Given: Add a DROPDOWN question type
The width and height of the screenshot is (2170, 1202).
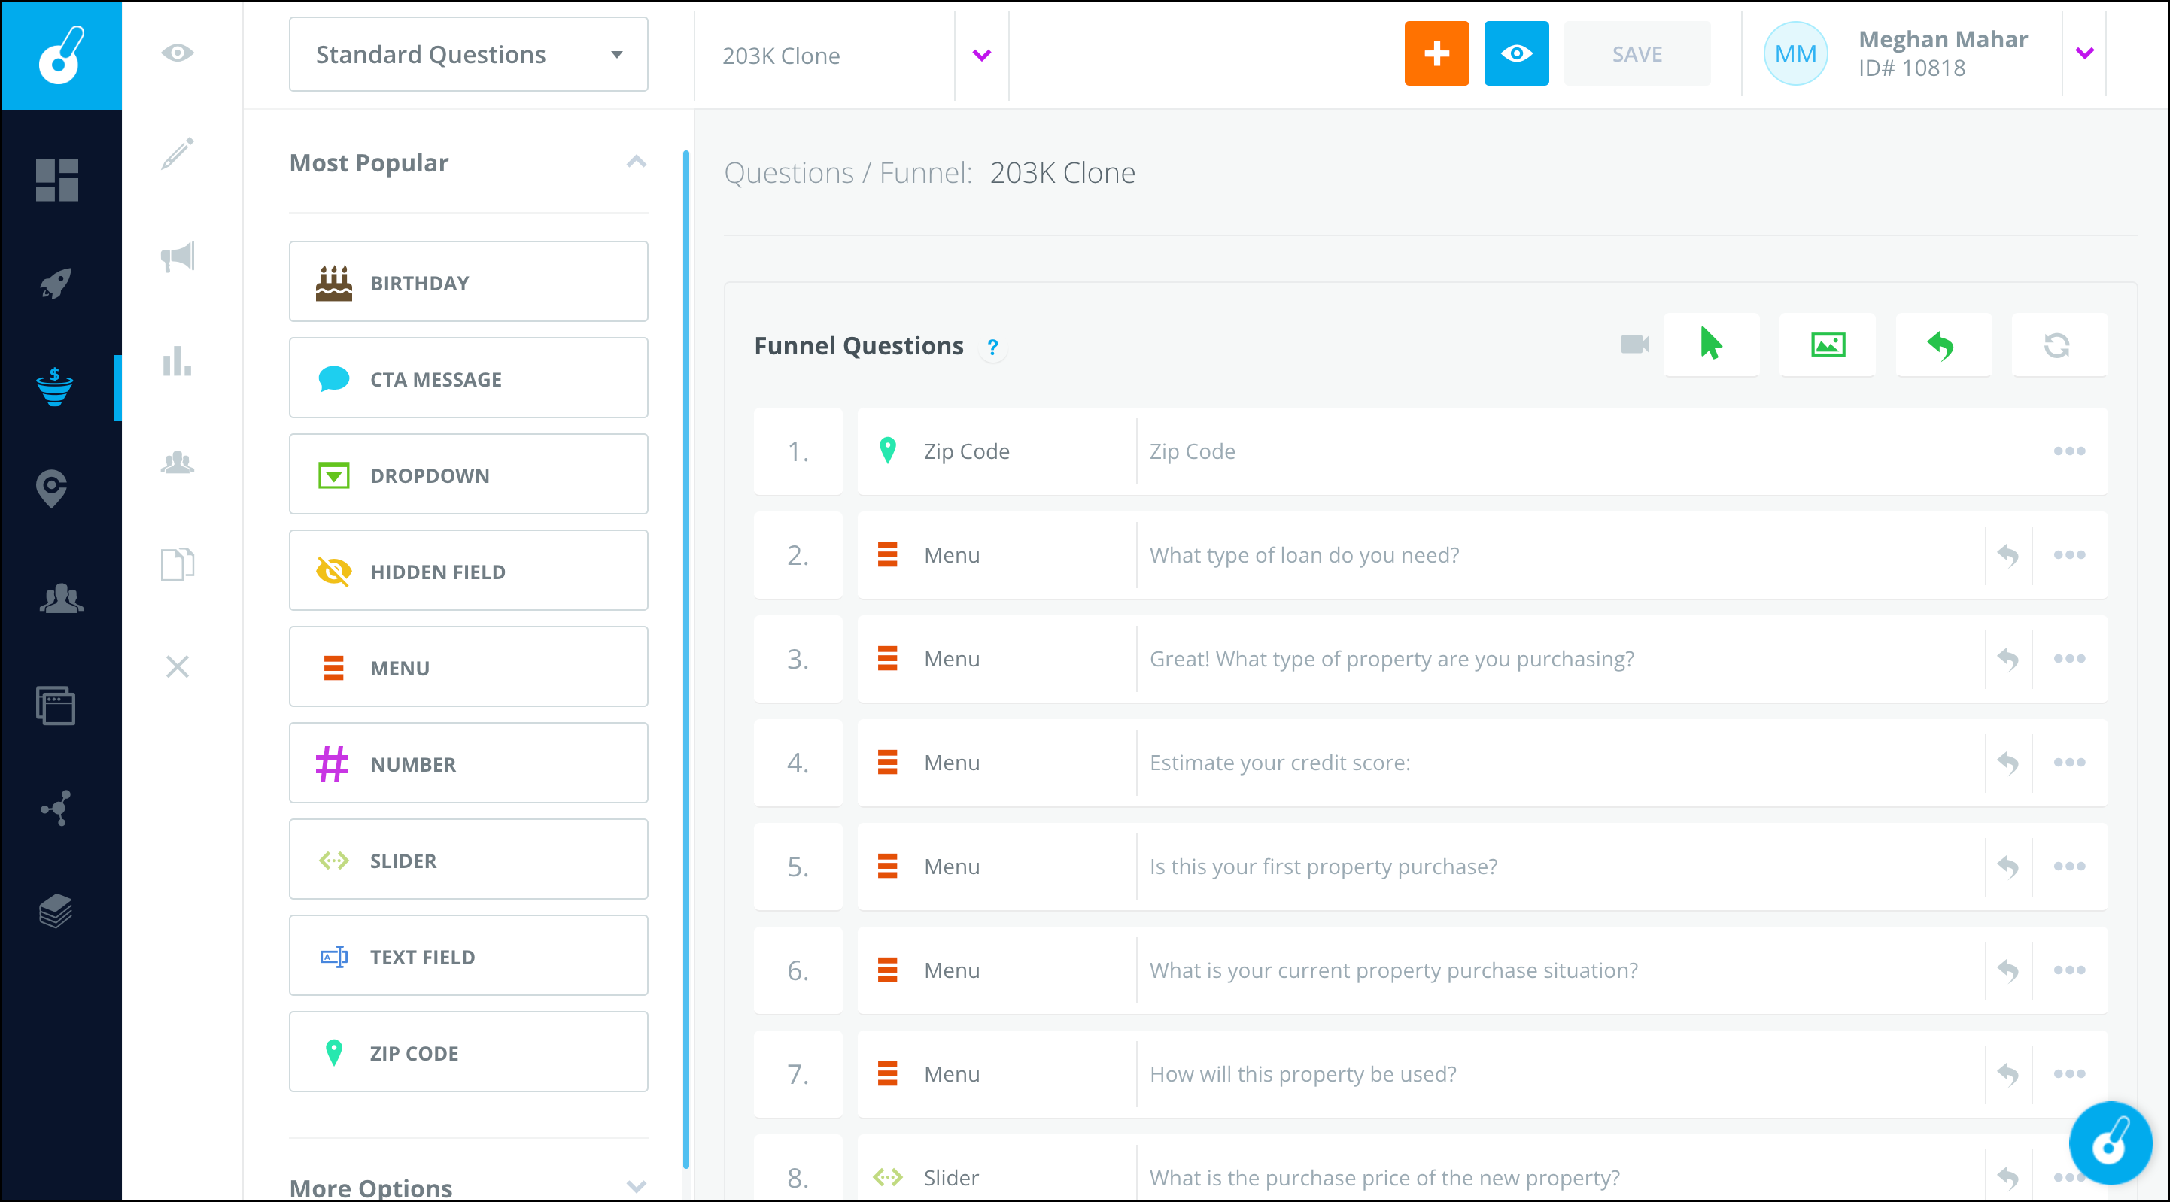Looking at the screenshot, I should pos(468,474).
